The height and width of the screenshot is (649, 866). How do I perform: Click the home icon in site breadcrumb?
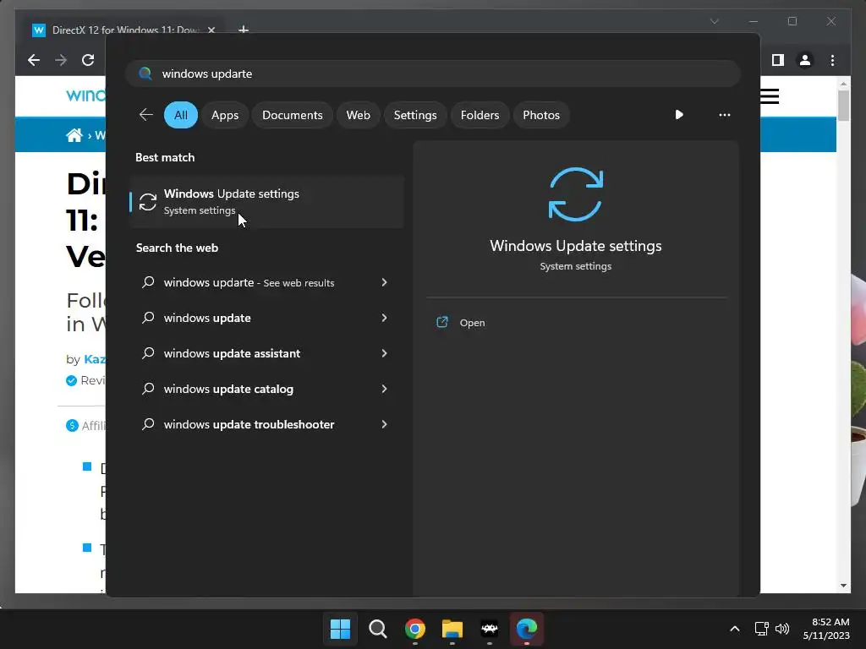pyautogui.click(x=74, y=135)
